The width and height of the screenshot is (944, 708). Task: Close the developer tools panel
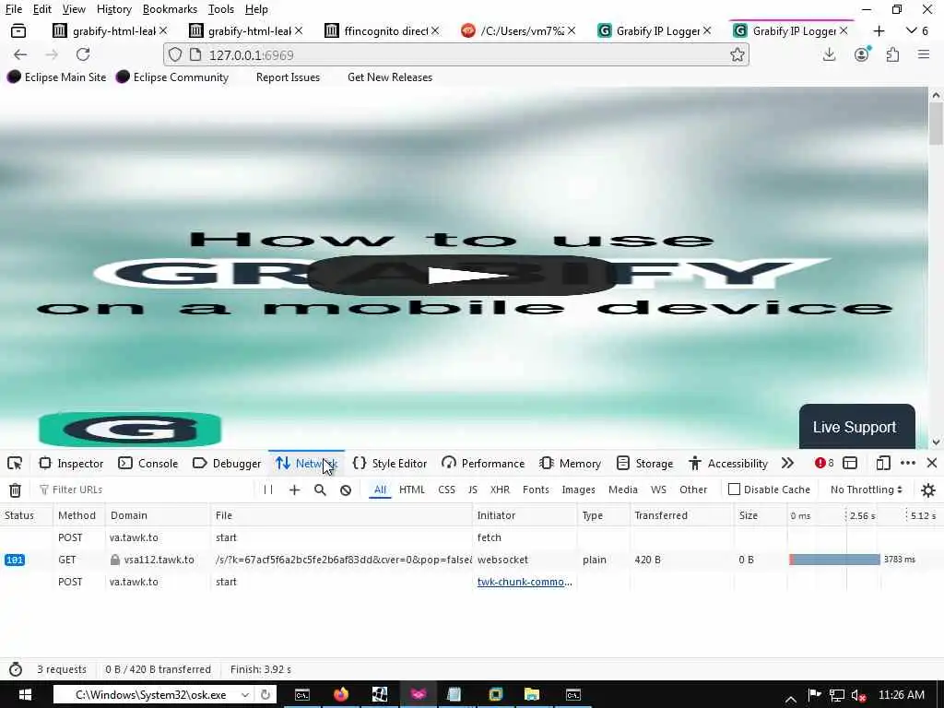click(932, 463)
